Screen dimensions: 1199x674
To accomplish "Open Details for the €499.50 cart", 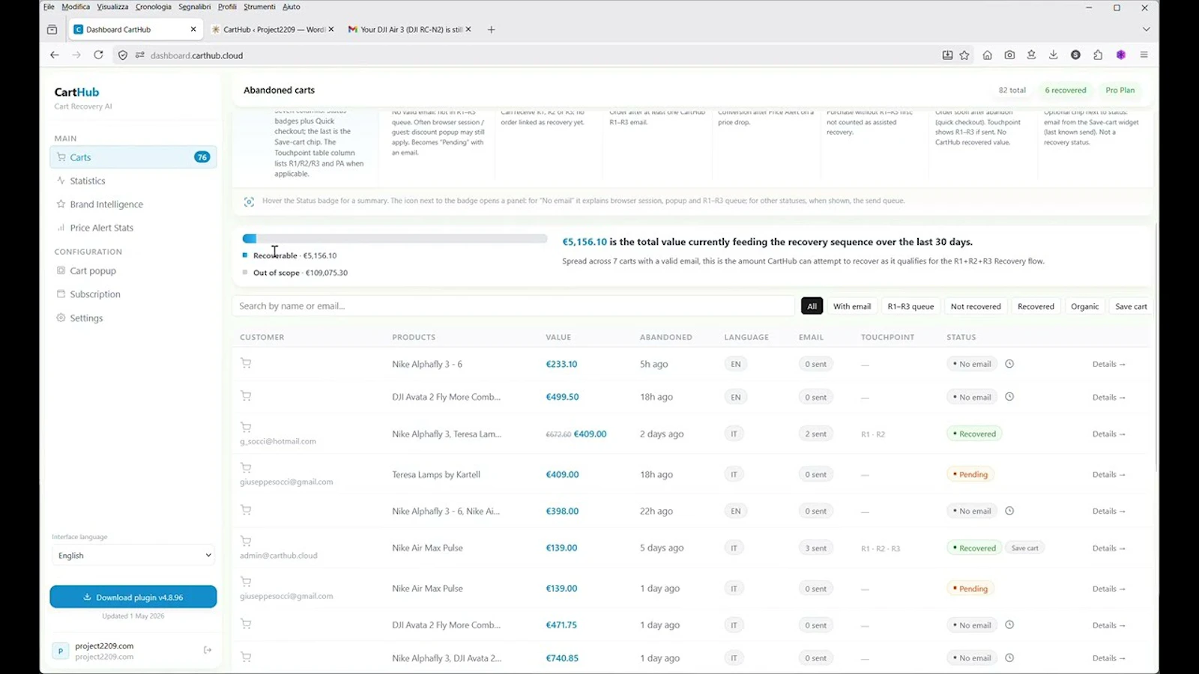I will click(1108, 397).
